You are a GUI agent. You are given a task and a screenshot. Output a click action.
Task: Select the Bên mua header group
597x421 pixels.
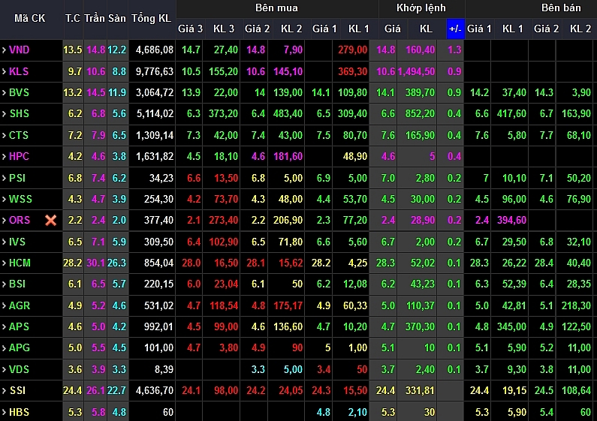(x=276, y=8)
